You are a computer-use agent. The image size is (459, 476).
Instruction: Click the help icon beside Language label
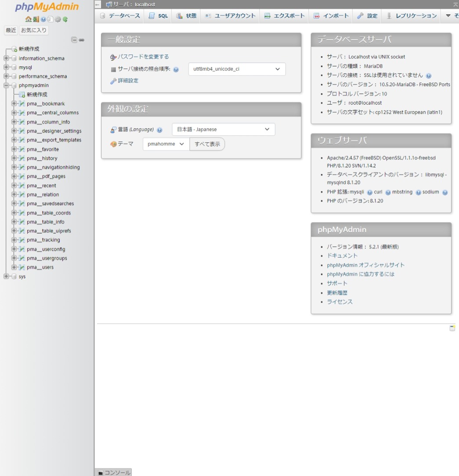159,130
